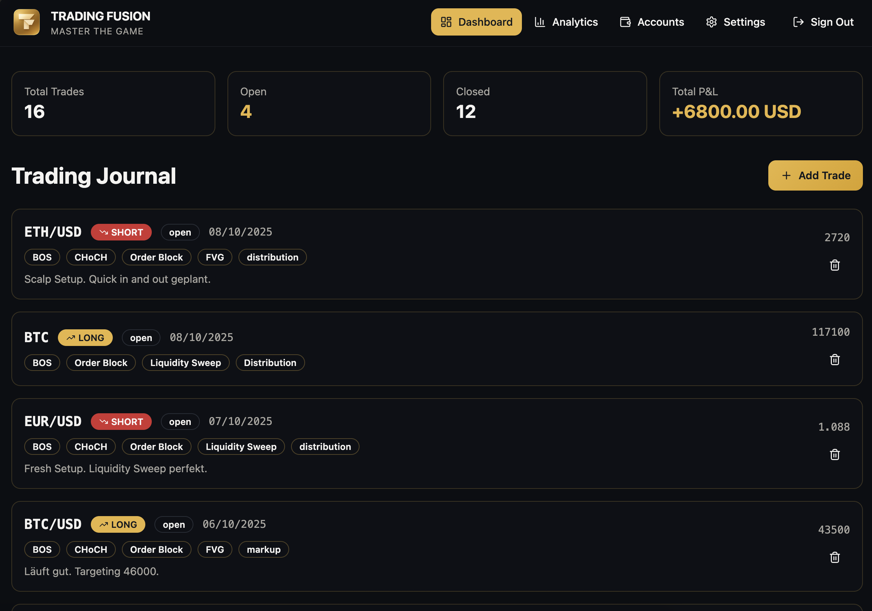Viewport: 872px width, 611px height.
Task: Click trash icon on BTC 117100 trade
Action: [x=835, y=360]
